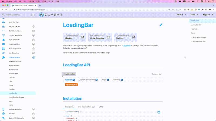Expand Vue Directives section arrow
Screen dimensions: 216x121
coord(33,53)
